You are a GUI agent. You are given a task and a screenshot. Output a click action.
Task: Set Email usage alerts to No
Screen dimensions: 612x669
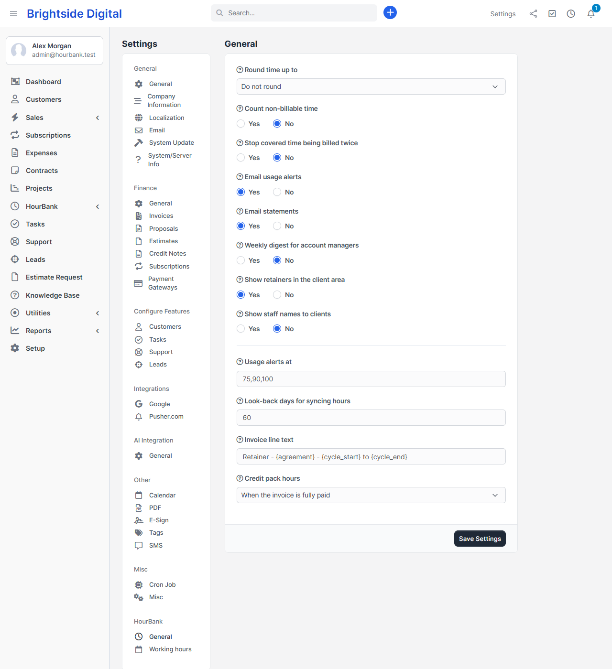coord(277,192)
